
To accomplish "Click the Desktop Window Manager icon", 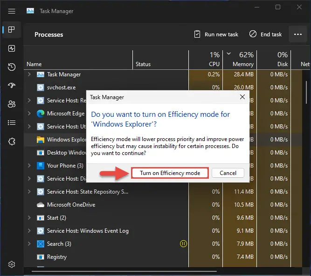I will (x=41, y=153).
